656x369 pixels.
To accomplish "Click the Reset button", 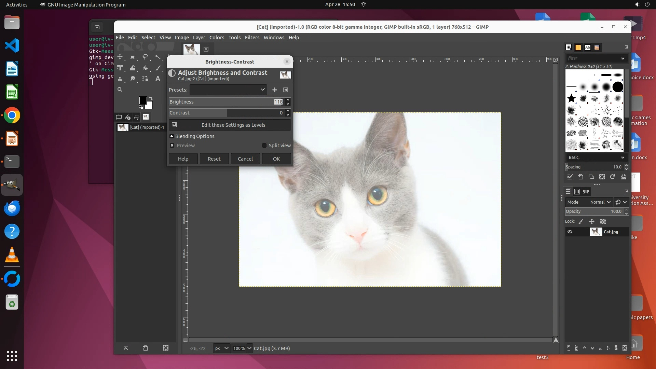I will point(214,159).
